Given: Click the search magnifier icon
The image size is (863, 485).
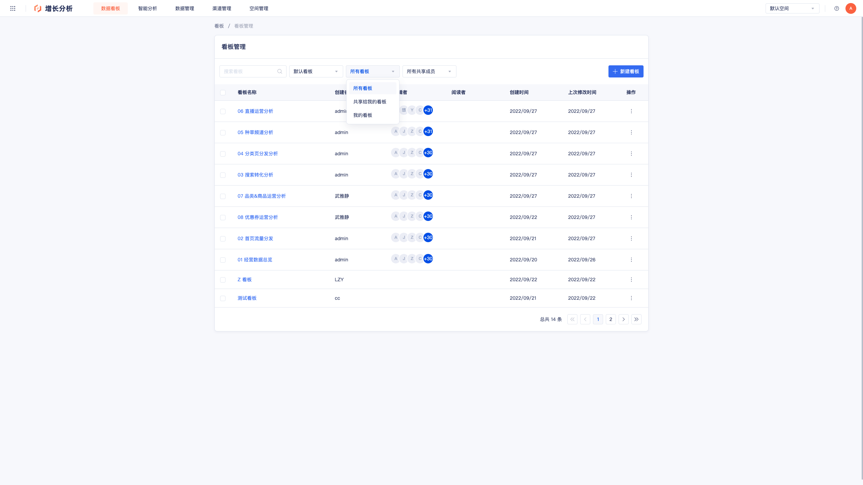Looking at the screenshot, I should pos(279,71).
